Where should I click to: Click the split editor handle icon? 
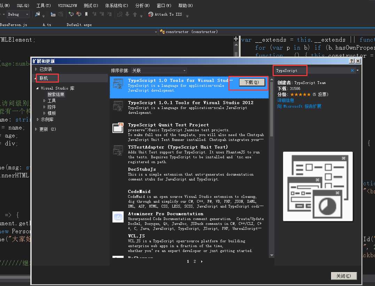236,39
